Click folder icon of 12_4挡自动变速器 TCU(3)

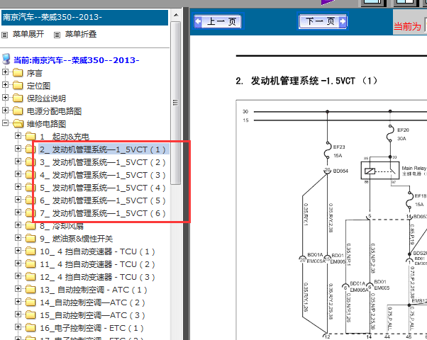click(x=30, y=277)
